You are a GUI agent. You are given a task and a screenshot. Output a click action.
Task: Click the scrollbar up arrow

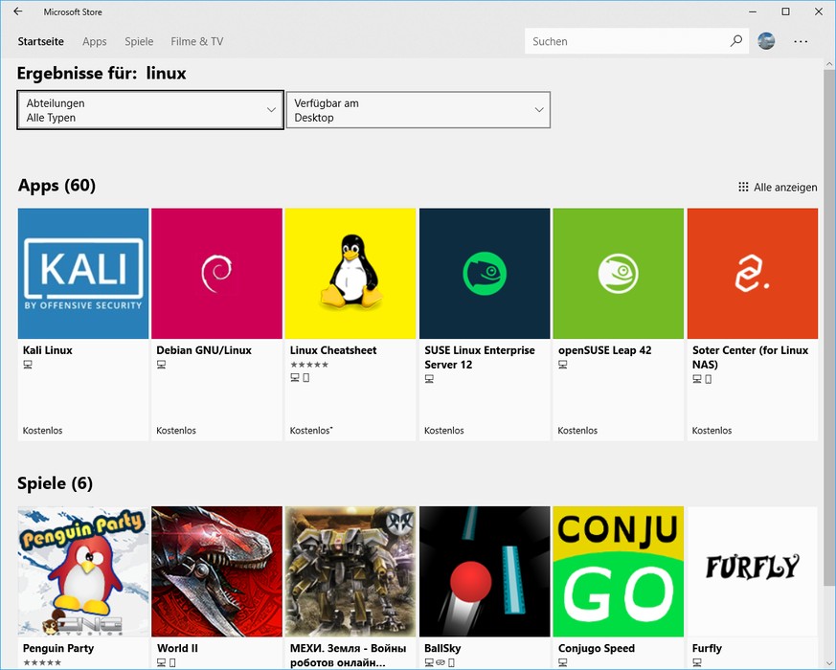tap(829, 64)
